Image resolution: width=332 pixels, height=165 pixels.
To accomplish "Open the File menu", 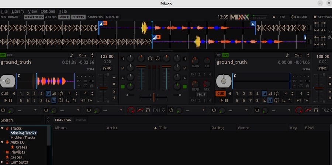I will 4,11.
